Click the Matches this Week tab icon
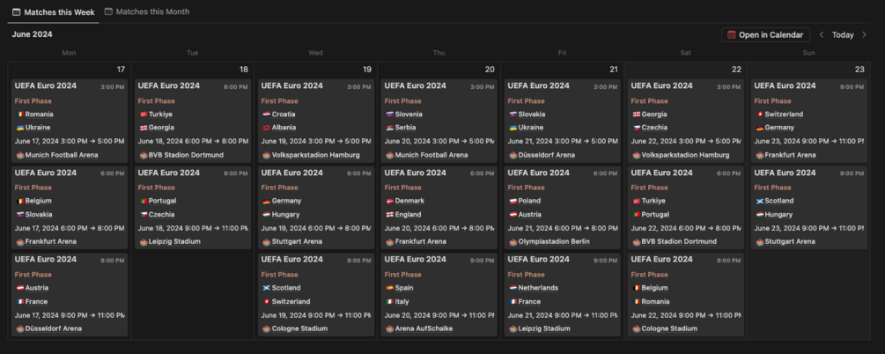This screenshot has height=354, width=885. point(17,11)
